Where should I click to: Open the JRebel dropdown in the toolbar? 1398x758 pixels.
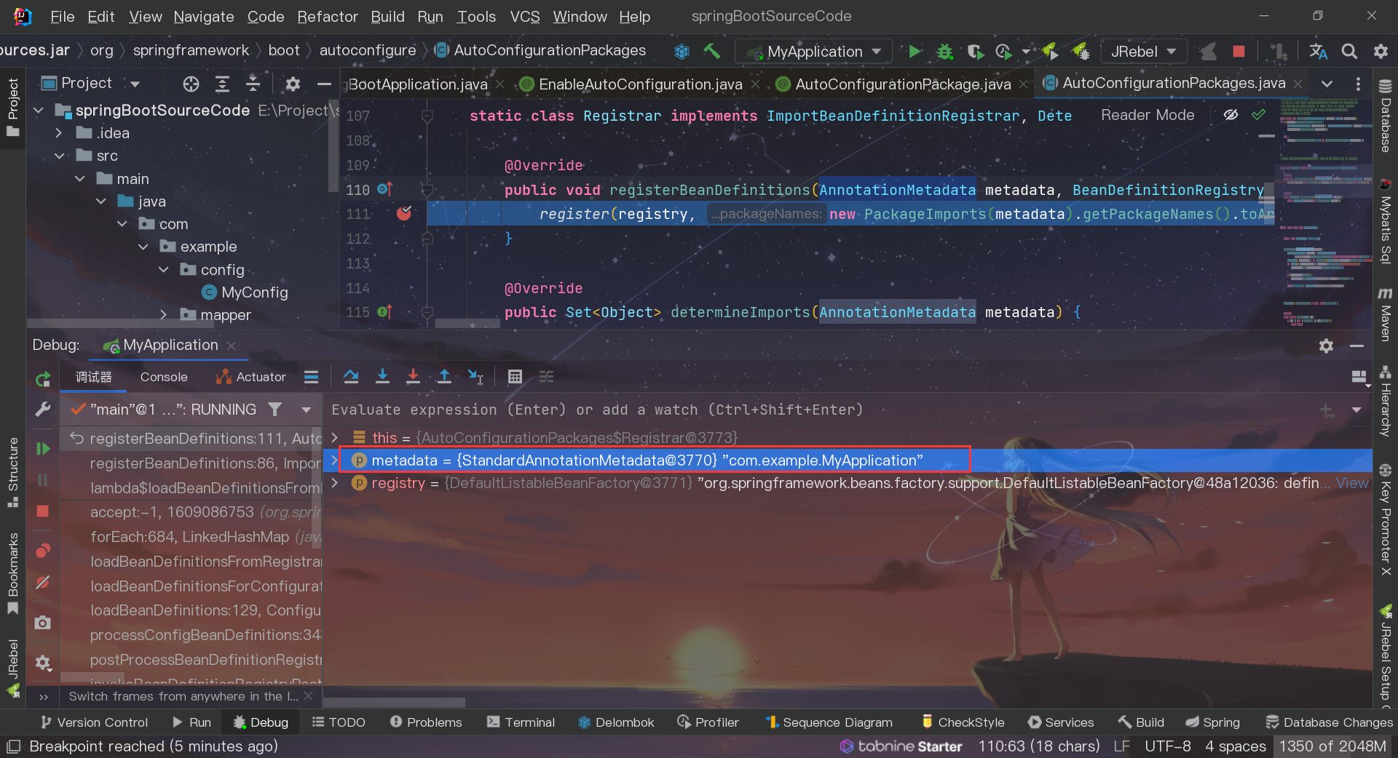click(x=1144, y=51)
